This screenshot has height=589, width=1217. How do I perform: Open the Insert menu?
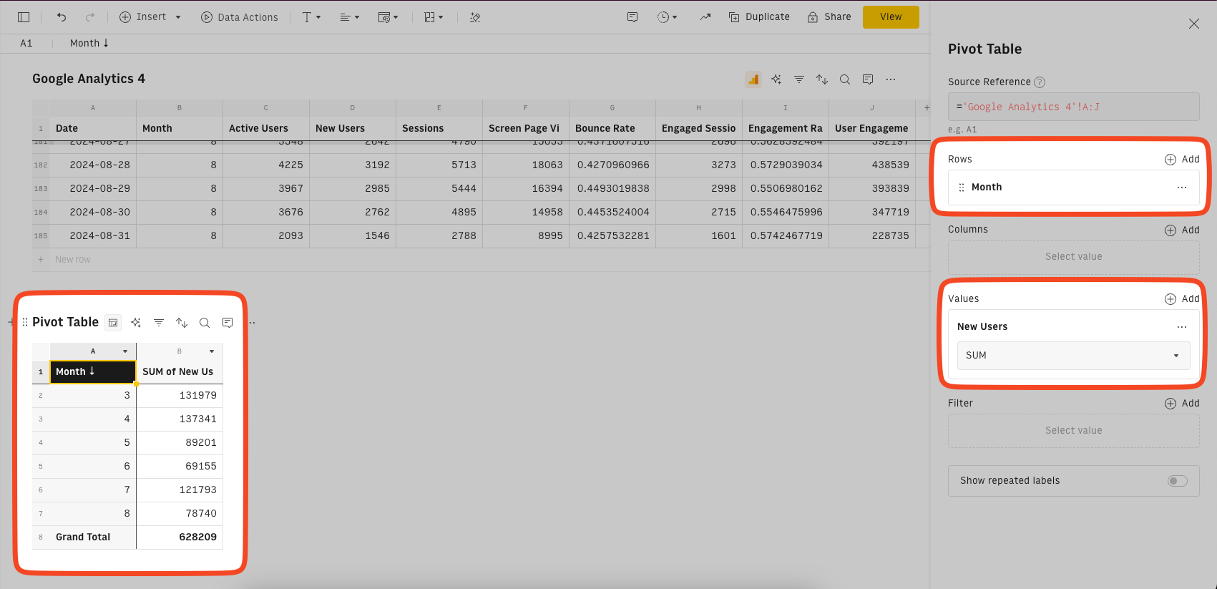point(150,17)
